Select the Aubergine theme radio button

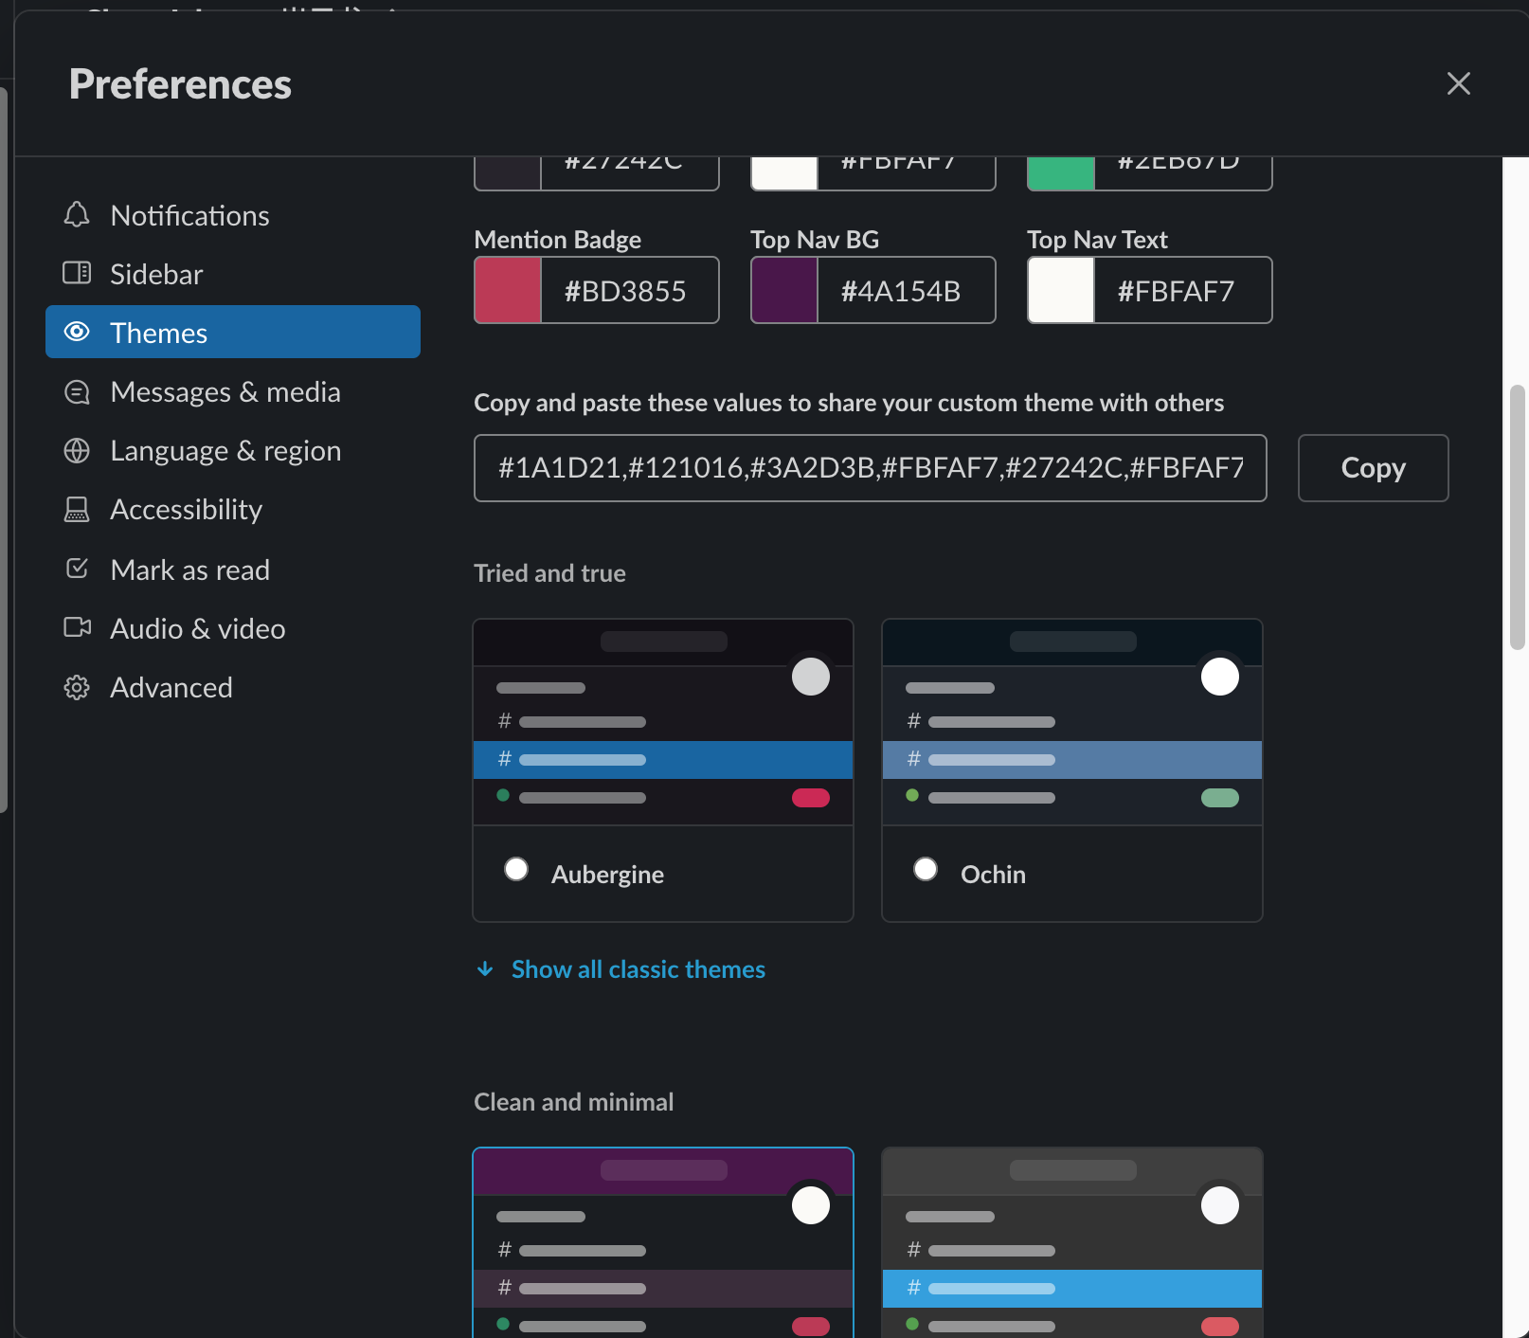pos(516,868)
